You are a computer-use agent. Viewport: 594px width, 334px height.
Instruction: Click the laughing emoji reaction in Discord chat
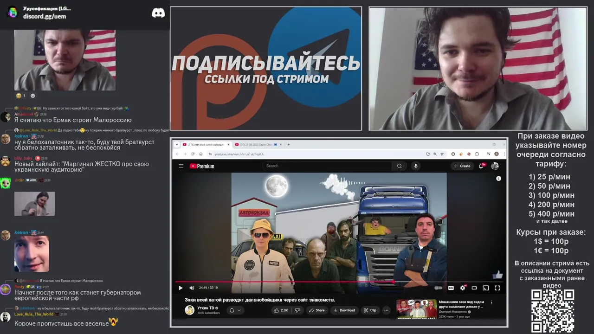pyautogui.click(x=20, y=96)
